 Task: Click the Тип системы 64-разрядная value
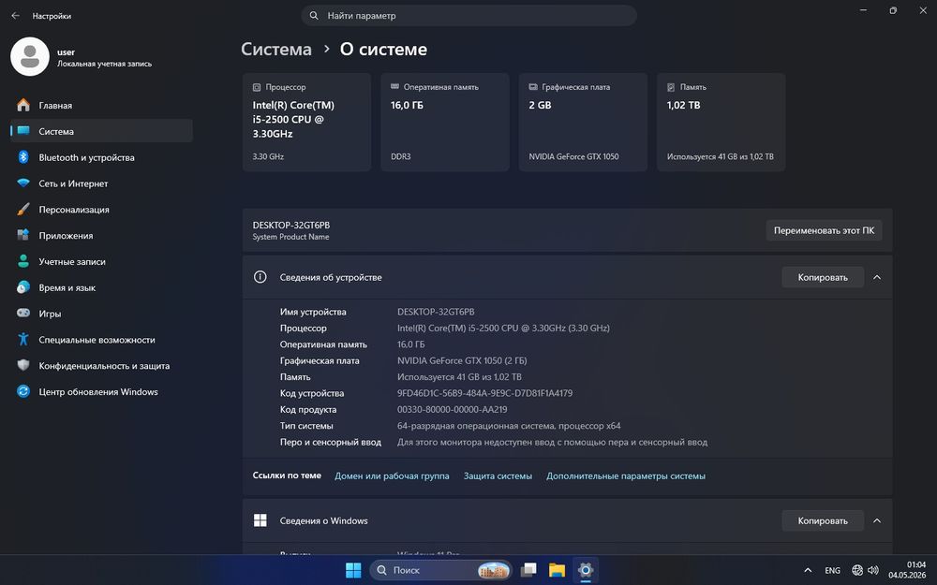point(509,426)
